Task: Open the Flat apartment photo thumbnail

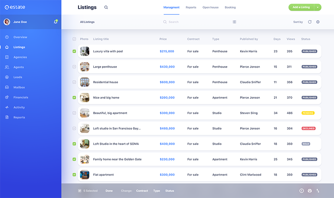Action: (85, 175)
